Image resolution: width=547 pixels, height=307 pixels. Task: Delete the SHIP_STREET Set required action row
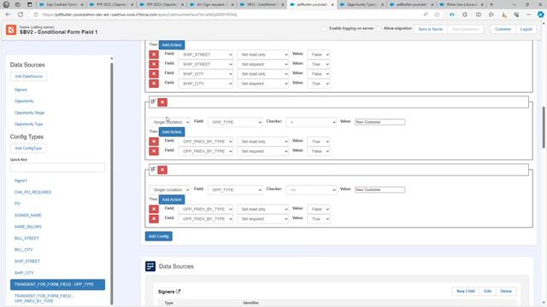[154, 65]
